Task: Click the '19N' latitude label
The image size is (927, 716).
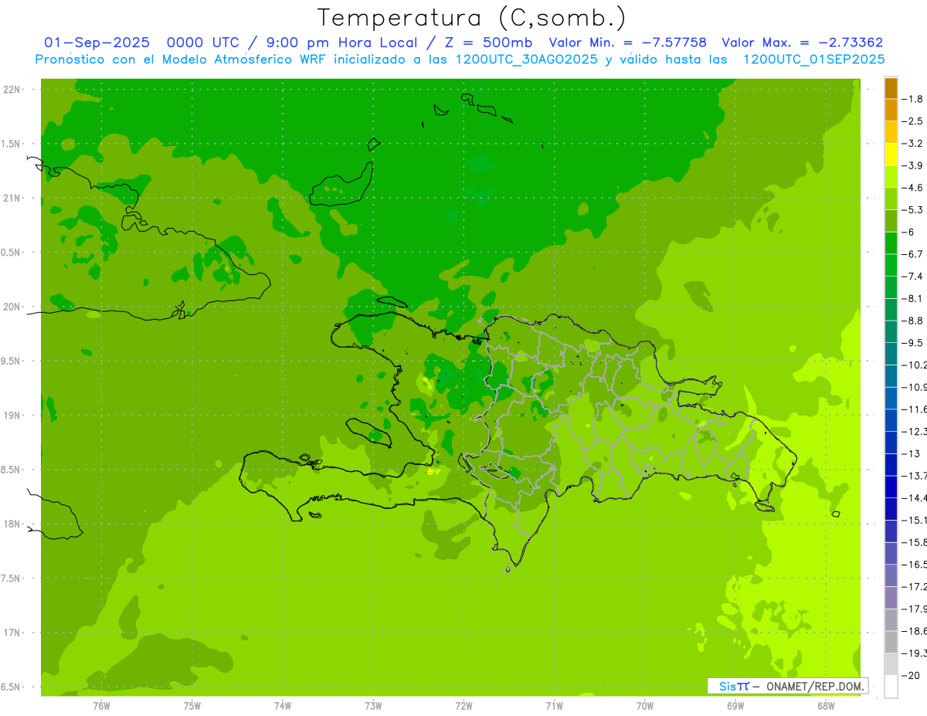Action: (11, 416)
